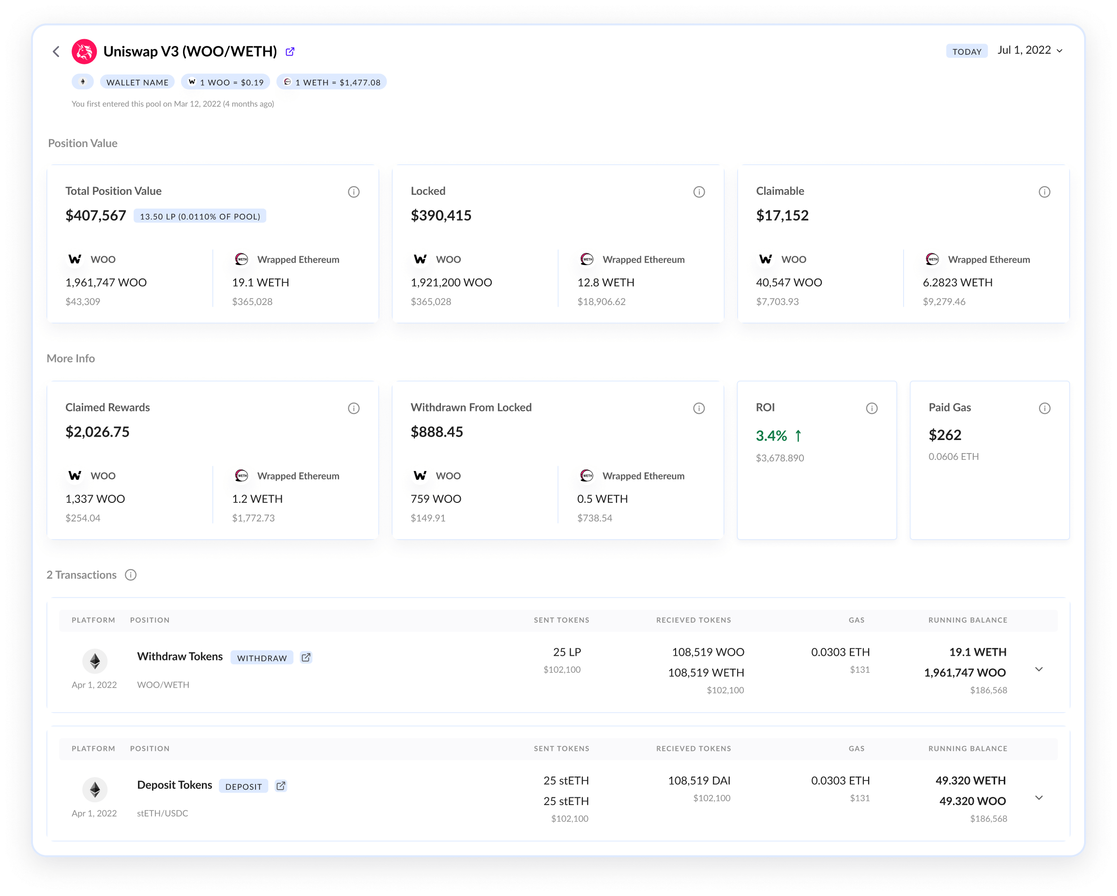Show info next to 2 Transactions
The height and width of the screenshot is (896, 1117).
(131, 575)
